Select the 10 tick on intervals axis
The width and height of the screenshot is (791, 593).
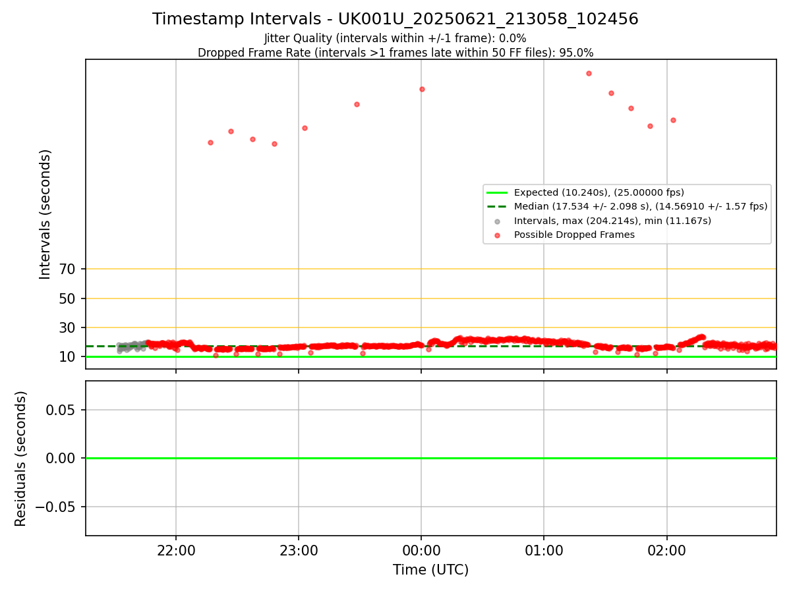coord(68,356)
